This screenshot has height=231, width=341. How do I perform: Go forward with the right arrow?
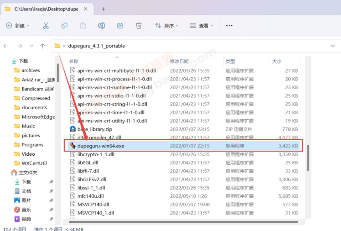pyautogui.click(x=20, y=46)
